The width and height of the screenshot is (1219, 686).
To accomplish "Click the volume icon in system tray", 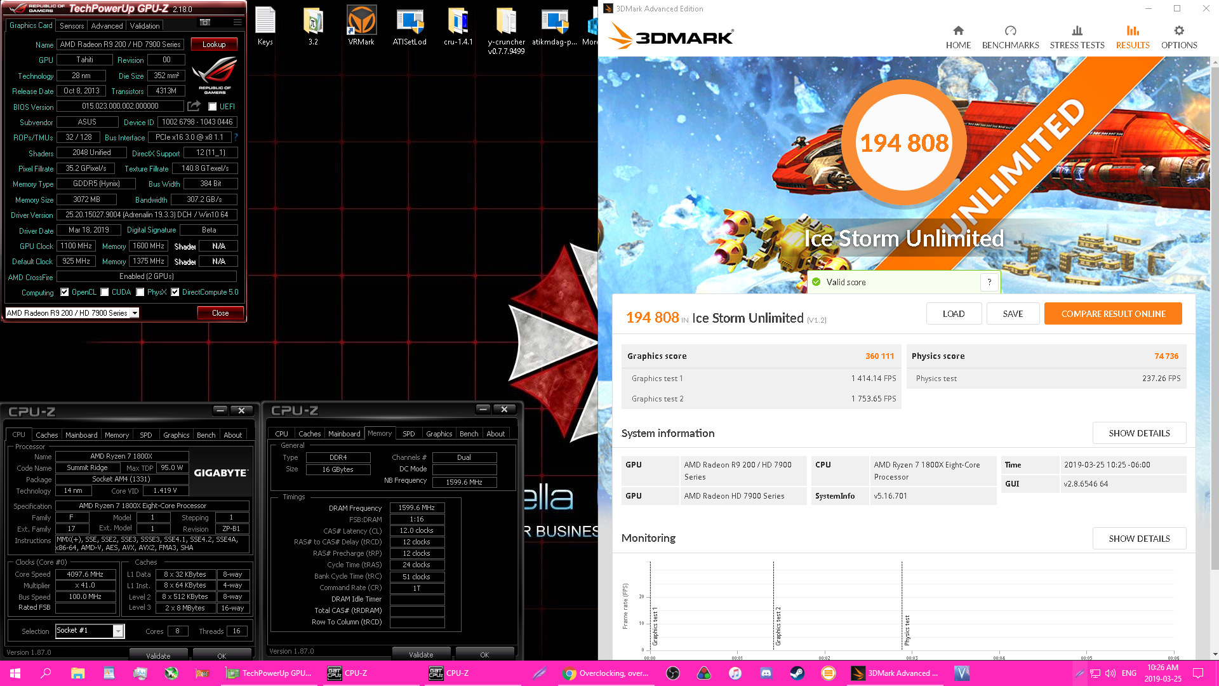I will click(1110, 673).
